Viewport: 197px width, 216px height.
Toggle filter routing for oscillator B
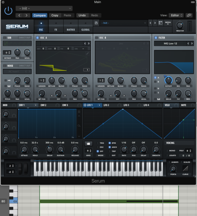coord(155,82)
